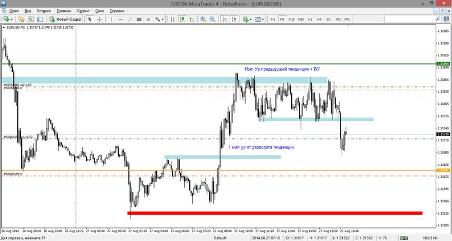The height and width of the screenshot is (241, 452).
Task: Click the chart shift marker at top
Action: [x=348, y=26]
